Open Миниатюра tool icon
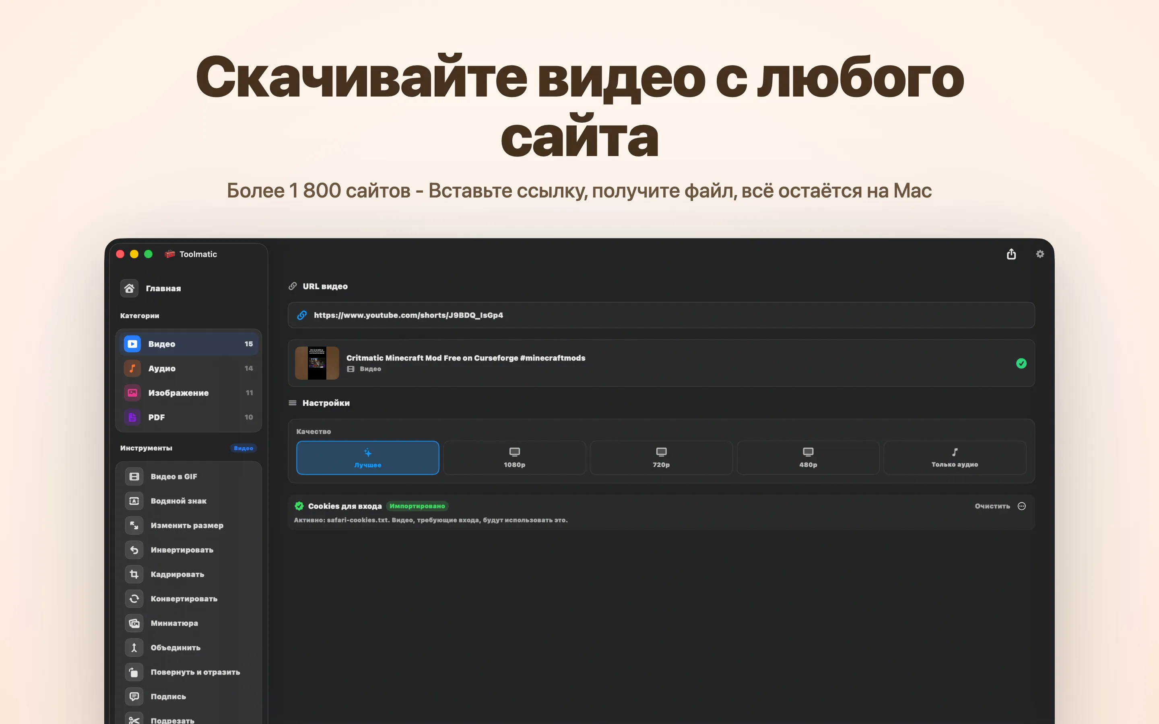This screenshot has width=1159, height=724. pos(134,623)
